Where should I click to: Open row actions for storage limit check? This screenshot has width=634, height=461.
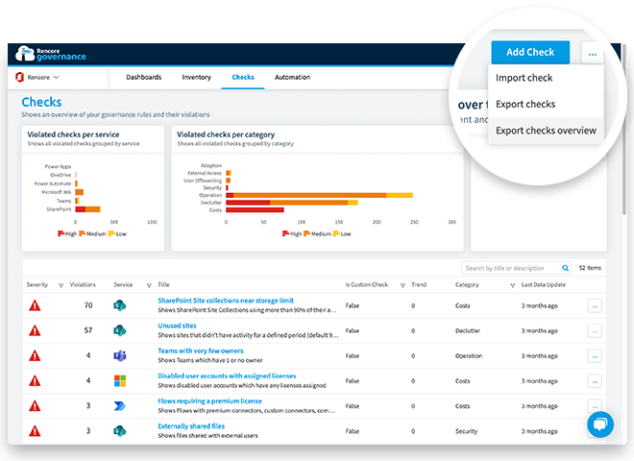[x=595, y=306]
